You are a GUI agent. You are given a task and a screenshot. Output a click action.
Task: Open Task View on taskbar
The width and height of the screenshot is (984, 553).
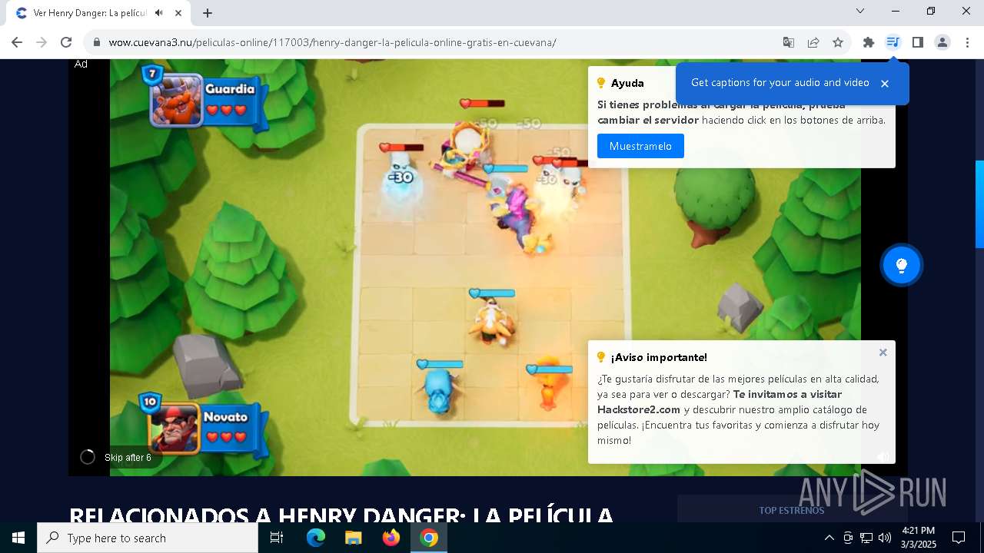(277, 538)
